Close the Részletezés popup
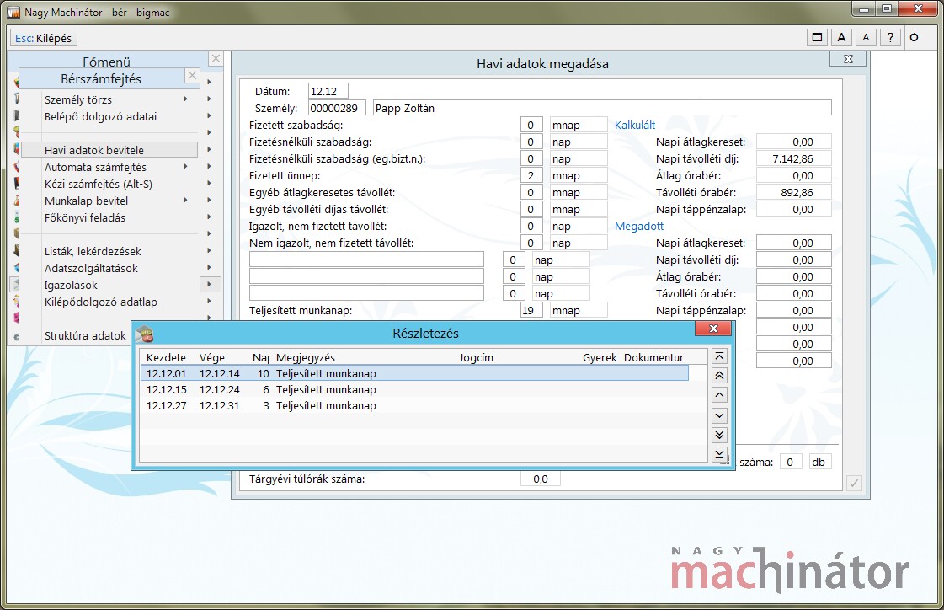Image resolution: width=944 pixels, height=610 pixels. click(x=713, y=329)
